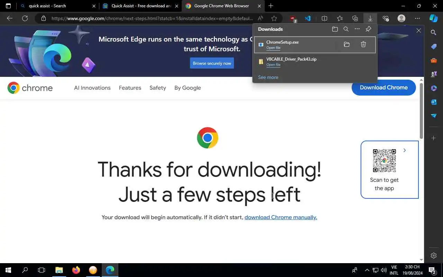Image resolution: width=443 pixels, height=277 pixels.
Task: Click See more in Downloads
Action: coord(268,77)
